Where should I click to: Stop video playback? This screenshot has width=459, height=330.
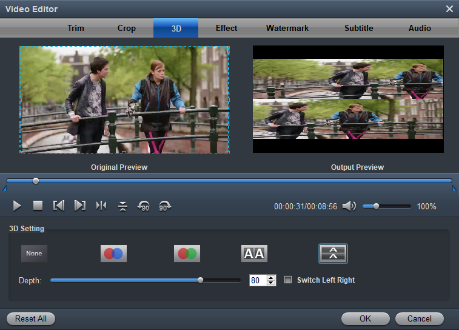click(38, 206)
